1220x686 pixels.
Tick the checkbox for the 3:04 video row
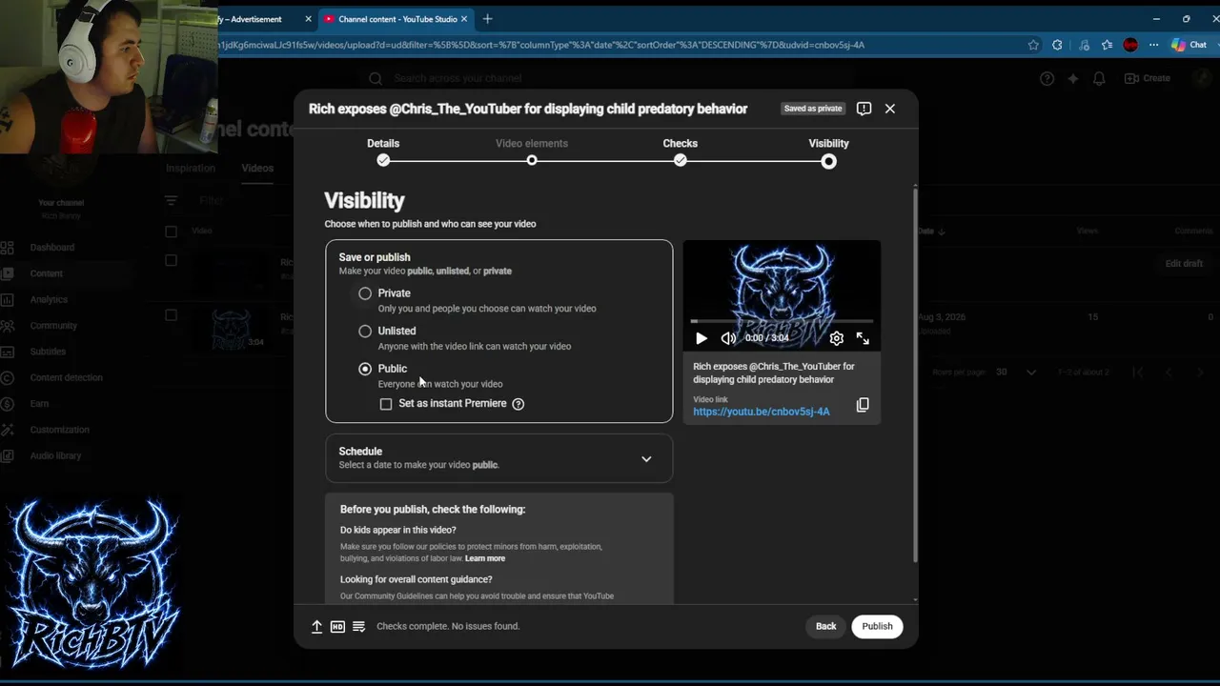point(171,315)
